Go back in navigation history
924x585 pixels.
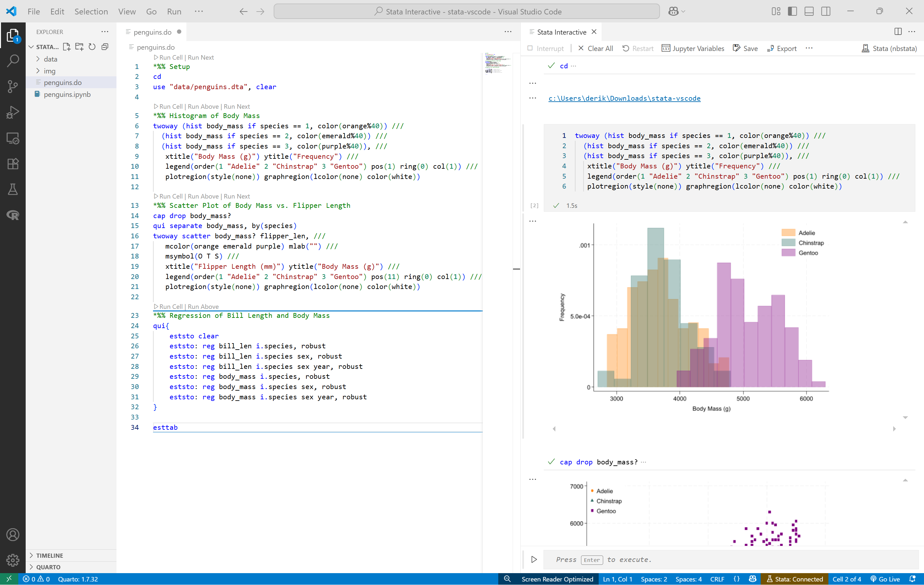click(243, 12)
